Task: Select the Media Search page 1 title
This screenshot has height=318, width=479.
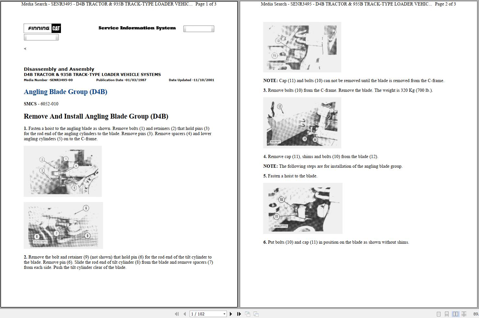Action: pos(119,4)
